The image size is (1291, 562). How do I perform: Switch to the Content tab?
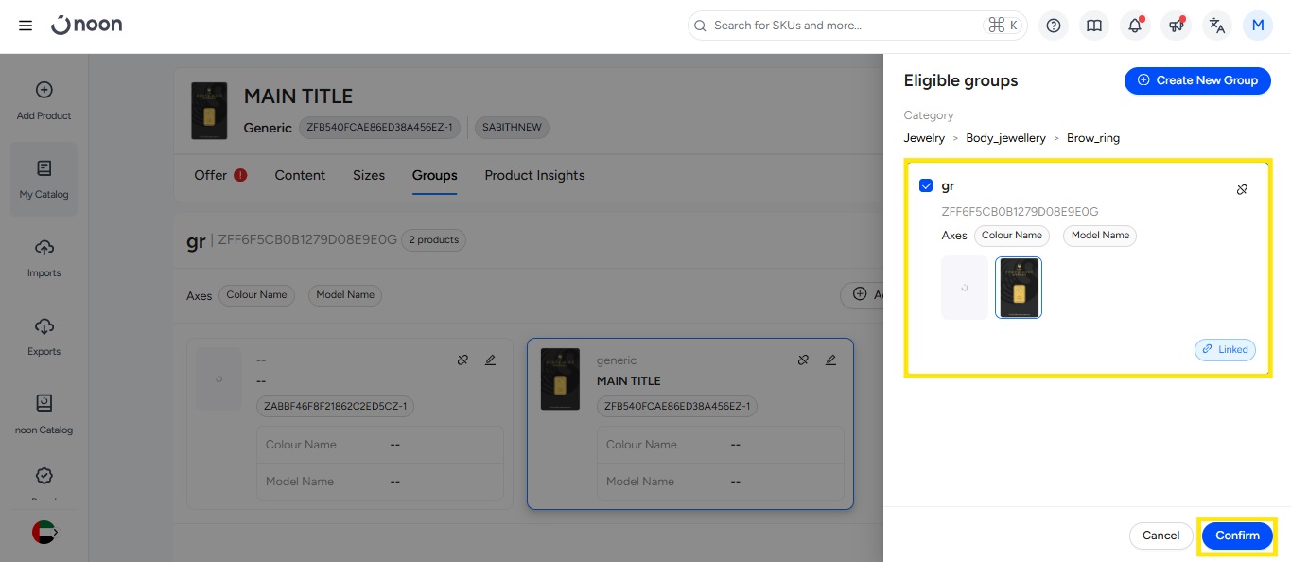pyautogui.click(x=300, y=175)
